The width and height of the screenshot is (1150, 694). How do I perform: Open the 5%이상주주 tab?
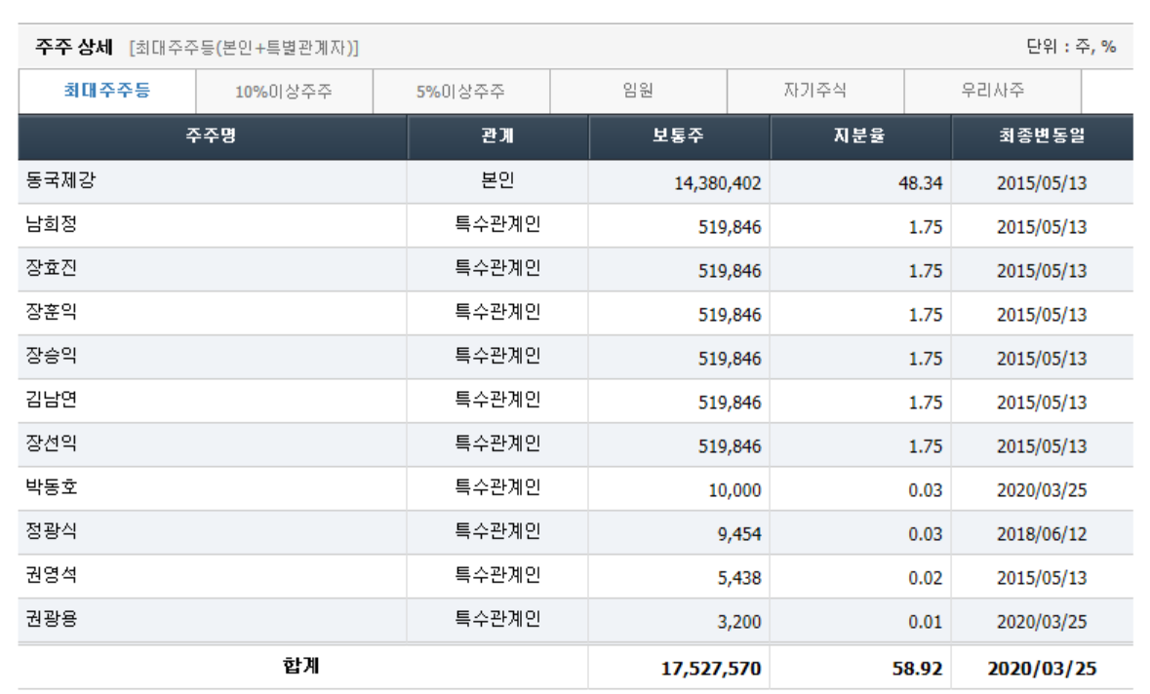pyautogui.click(x=460, y=92)
